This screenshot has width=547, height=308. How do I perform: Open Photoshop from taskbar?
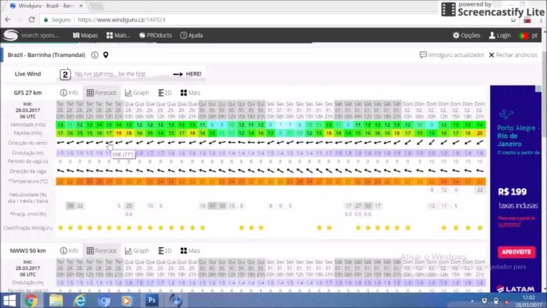152,300
